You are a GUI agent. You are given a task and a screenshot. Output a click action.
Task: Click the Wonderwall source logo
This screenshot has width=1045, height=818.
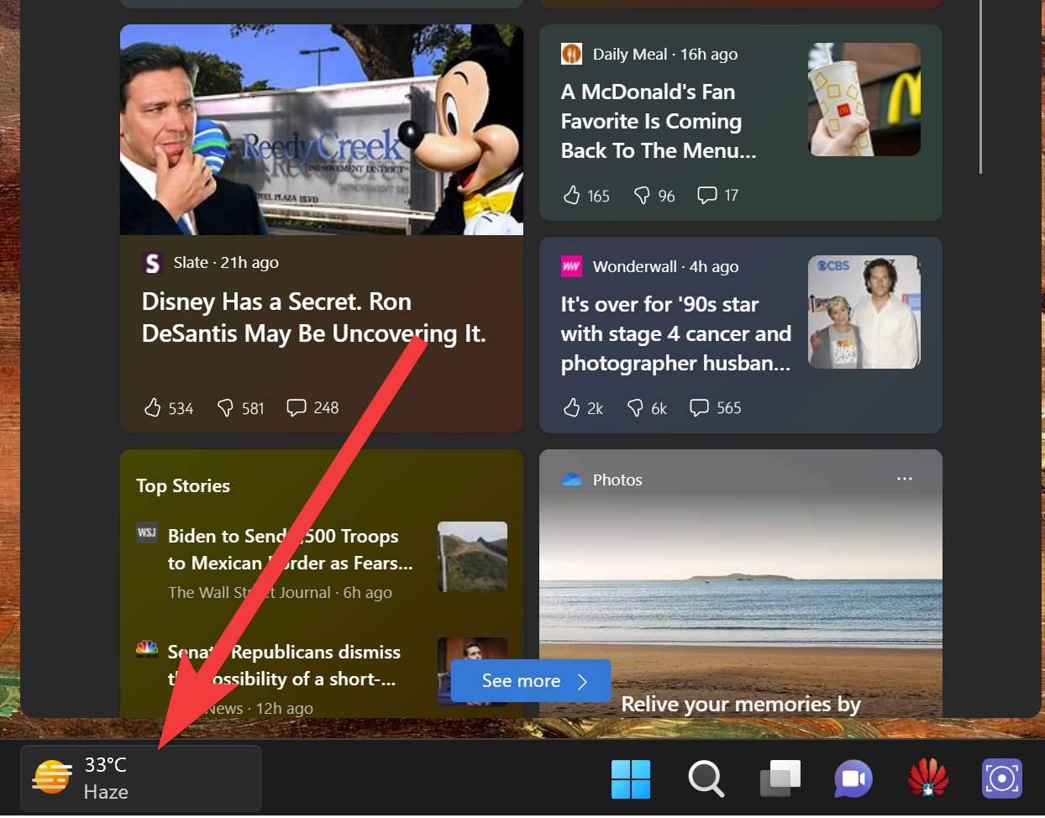[571, 266]
